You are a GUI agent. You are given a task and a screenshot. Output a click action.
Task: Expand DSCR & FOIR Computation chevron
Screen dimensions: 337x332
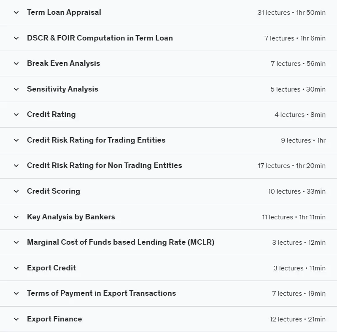tap(16, 38)
